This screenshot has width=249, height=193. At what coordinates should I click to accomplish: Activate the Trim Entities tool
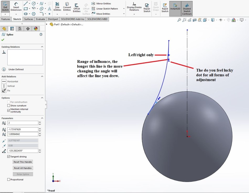click(x=57, y=6)
